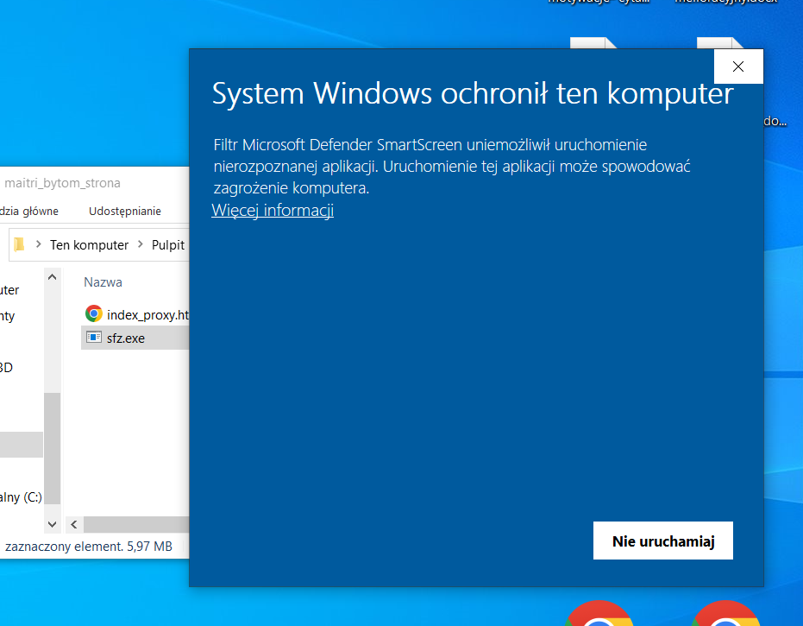The image size is (803, 626).
Task: Click the Nie uruchamiaj button
Action: 662,541
